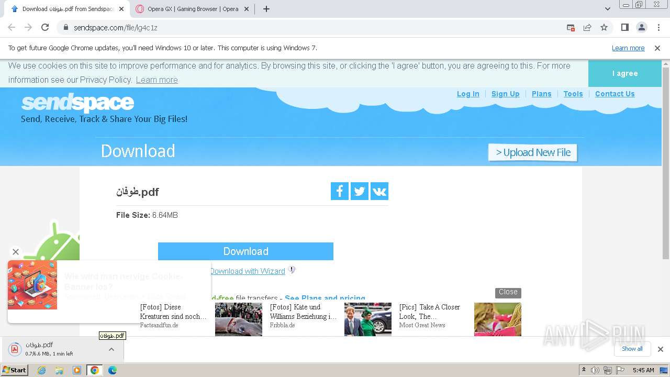Close the Chrome update notification bar
Screen dimensions: 670x377
(657, 48)
